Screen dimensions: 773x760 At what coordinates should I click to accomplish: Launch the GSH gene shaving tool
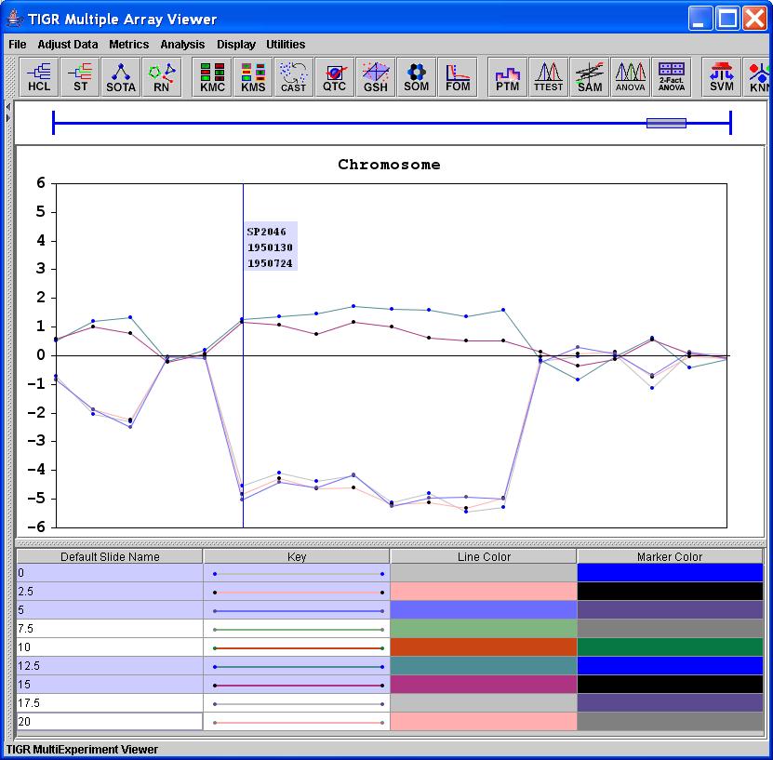[375, 76]
